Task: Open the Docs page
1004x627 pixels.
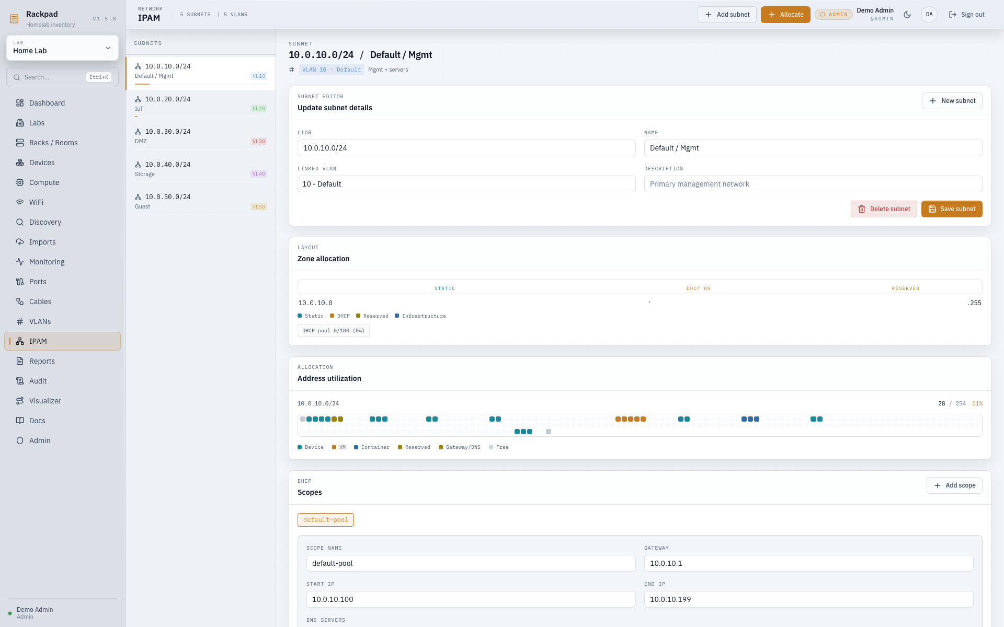Action: coord(62,421)
